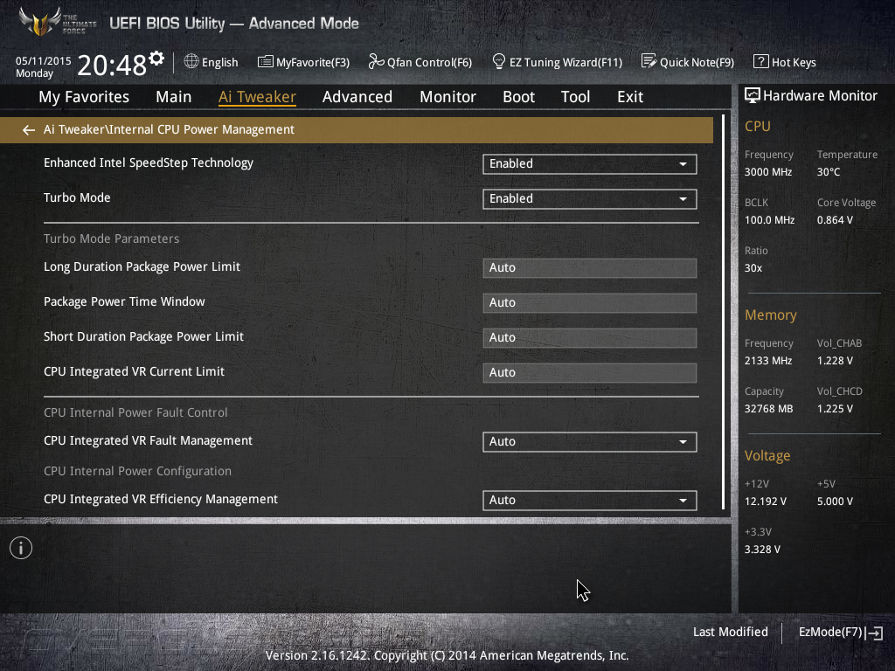Click Short Duration Package Power Limit field

[589, 338]
